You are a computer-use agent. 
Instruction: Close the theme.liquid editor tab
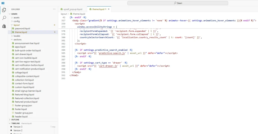pyautogui.click(x=109, y=9)
